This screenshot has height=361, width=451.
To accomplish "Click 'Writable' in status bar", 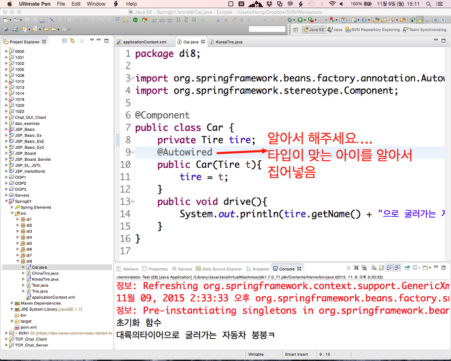I will (256, 355).
